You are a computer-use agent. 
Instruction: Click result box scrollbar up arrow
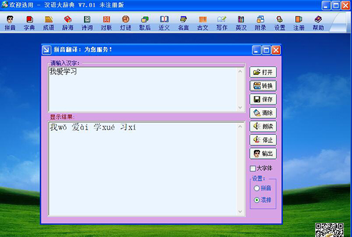coord(240,127)
